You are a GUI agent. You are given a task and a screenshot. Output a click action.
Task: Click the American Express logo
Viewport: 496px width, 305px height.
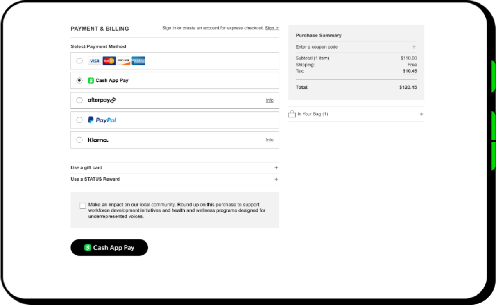(x=138, y=61)
